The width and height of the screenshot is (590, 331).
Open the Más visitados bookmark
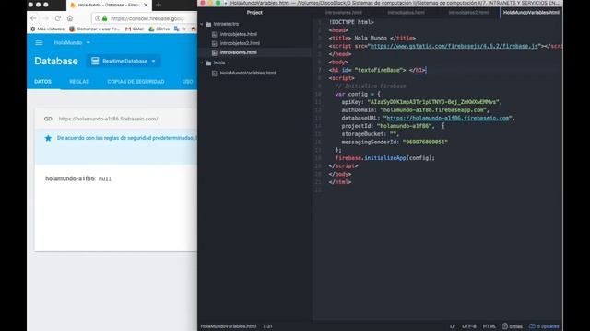(x=47, y=29)
